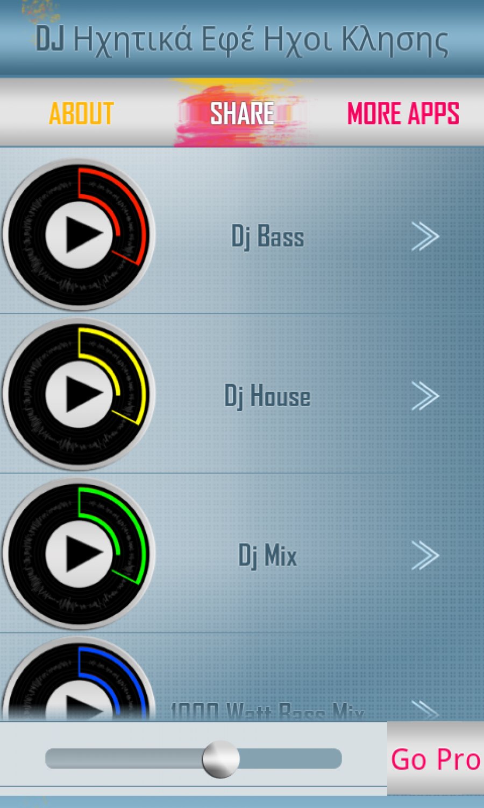Click the left end of slider track
Image resolution: width=484 pixels, height=808 pixels.
coord(55,759)
